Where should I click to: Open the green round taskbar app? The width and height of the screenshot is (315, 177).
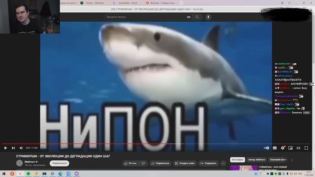coord(29,174)
